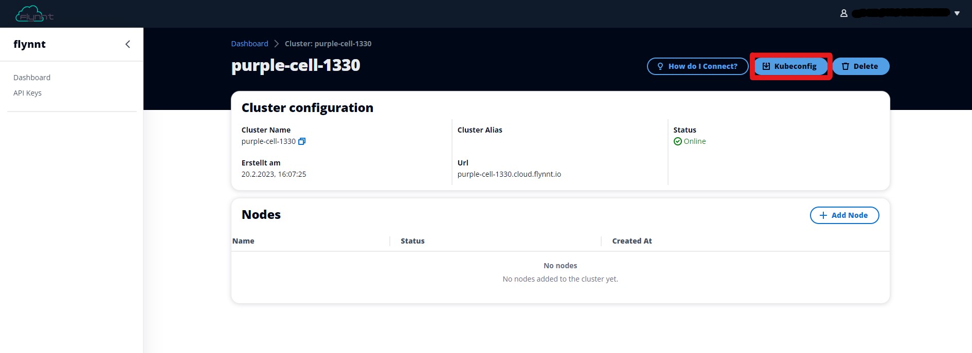972x353 pixels.
Task: Click the Cluster Alias label
Action: [x=480, y=130]
